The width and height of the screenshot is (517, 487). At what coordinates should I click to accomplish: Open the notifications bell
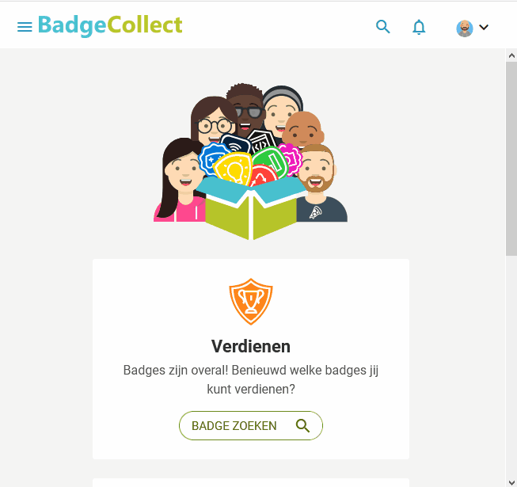point(419,27)
